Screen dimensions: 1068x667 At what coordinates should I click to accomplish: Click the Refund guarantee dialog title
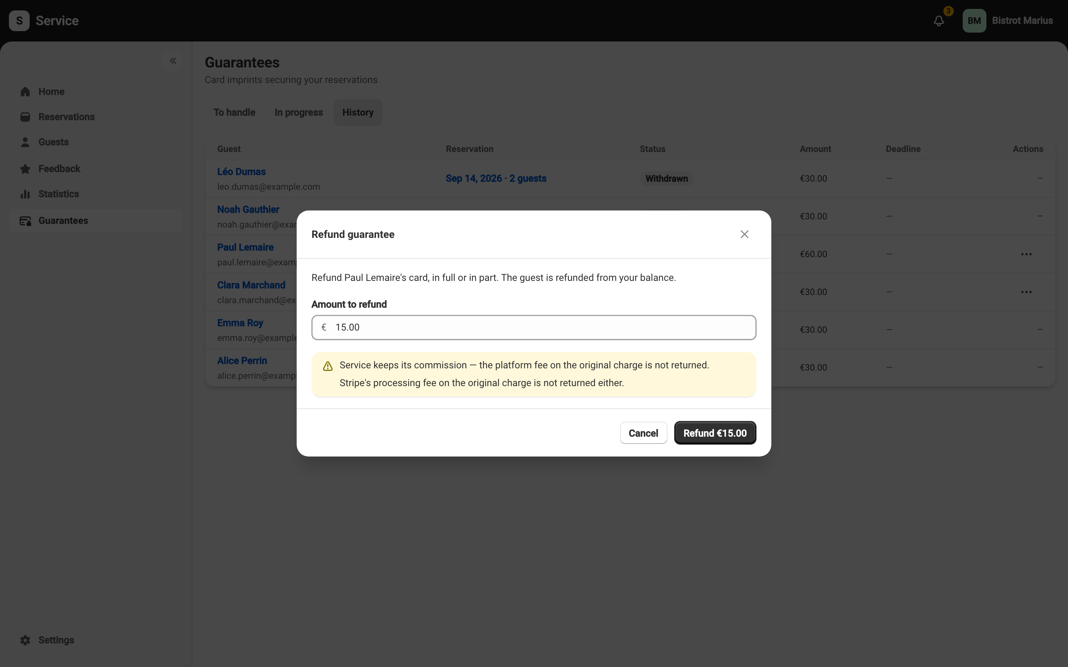353,234
